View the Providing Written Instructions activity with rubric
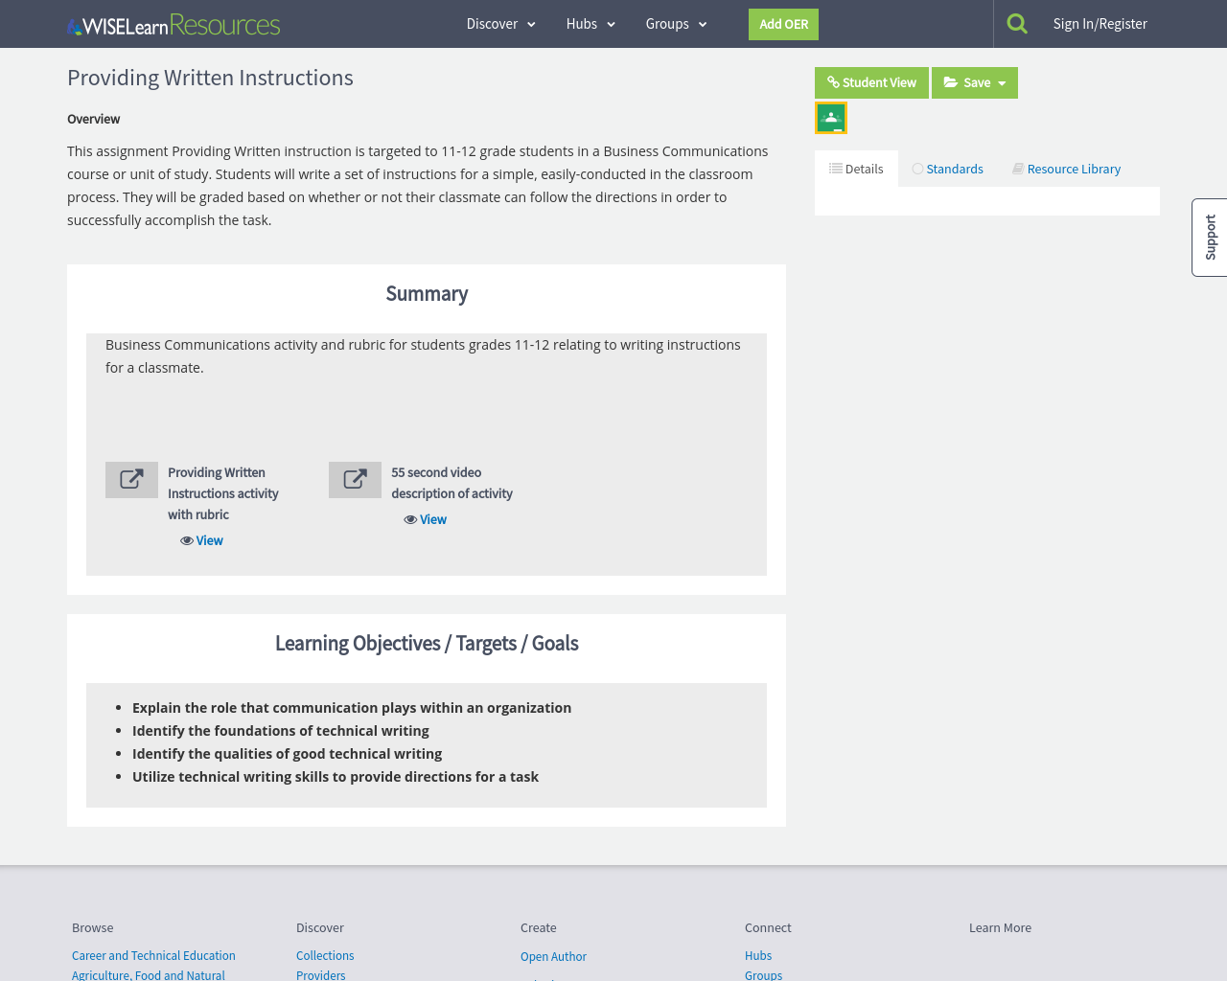The height and width of the screenshot is (981, 1227). point(201,540)
